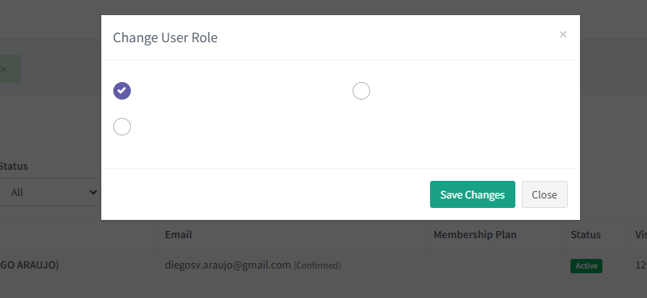Click the diegosv.araujo@gmail.com email address
Image resolution: width=647 pixels, height=298 pixels.
pos(228,265)
